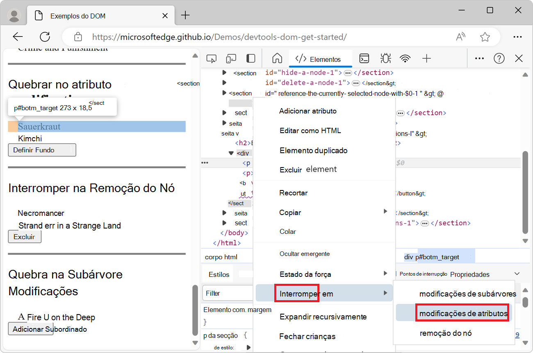This screenshot has height=353, width=533.
Task: Open DevTools customize menu (three dots)
Action: pos(479,58)
